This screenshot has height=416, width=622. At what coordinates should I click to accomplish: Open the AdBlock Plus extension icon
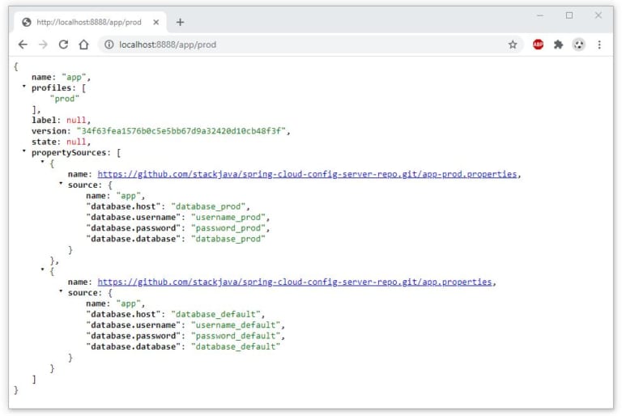point(538,45)
